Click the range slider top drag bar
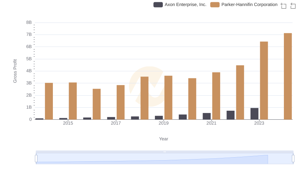The width and height of the screenshot is (300, 173). tap(165, 152)
